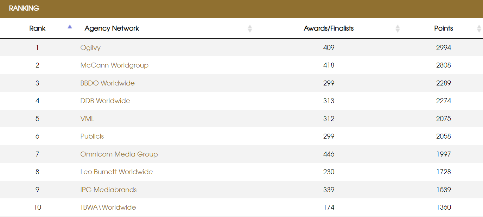Sort by the Points header text
The width and height of the screenshot is (483, 217).
[443, 28]
